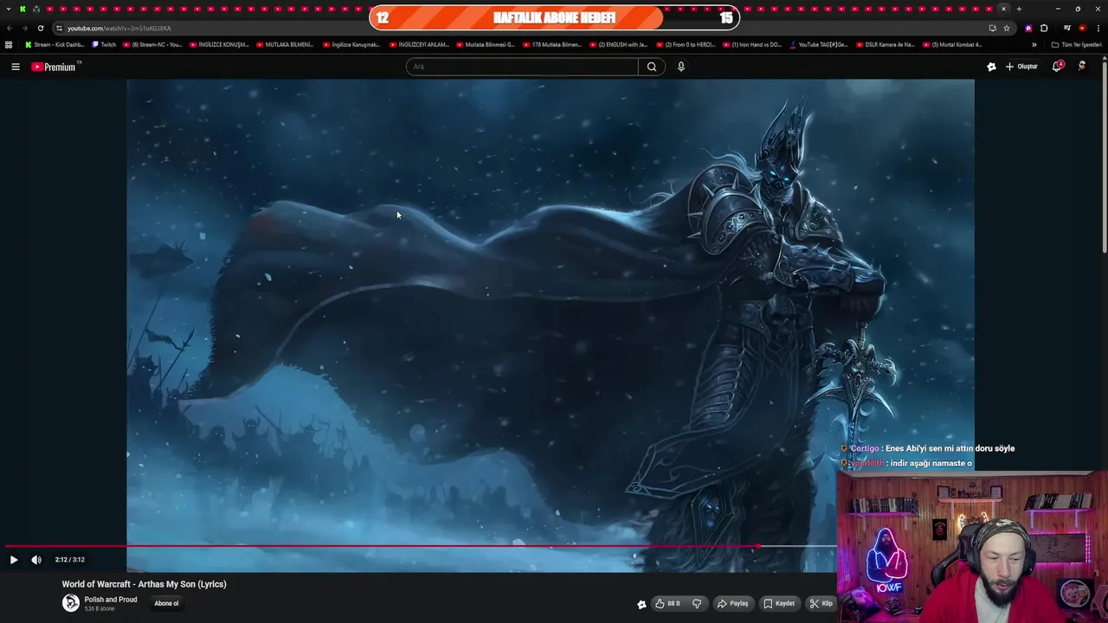Click the video title Arthas My Son
1108x623 pixels.
click(x=144, y=584)
